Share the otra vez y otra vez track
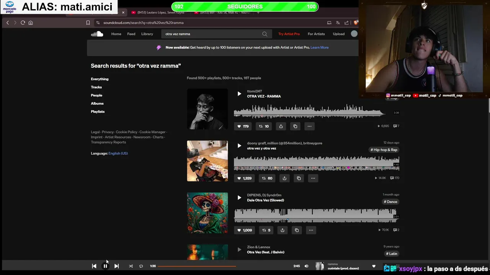Viewport: 490px width, 275px height. (x=284, y=178)
